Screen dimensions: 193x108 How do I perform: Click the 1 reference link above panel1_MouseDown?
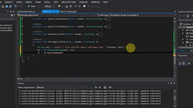(x=37, y=24)
